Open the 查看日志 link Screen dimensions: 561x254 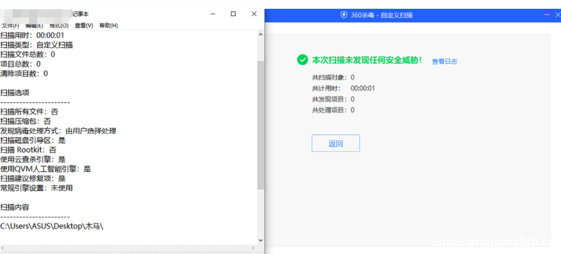pos(444,61)
